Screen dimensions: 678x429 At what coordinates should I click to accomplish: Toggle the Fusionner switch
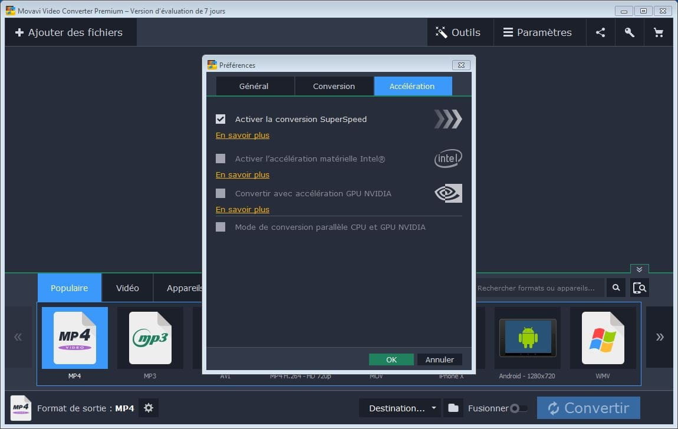pos(518,408)
